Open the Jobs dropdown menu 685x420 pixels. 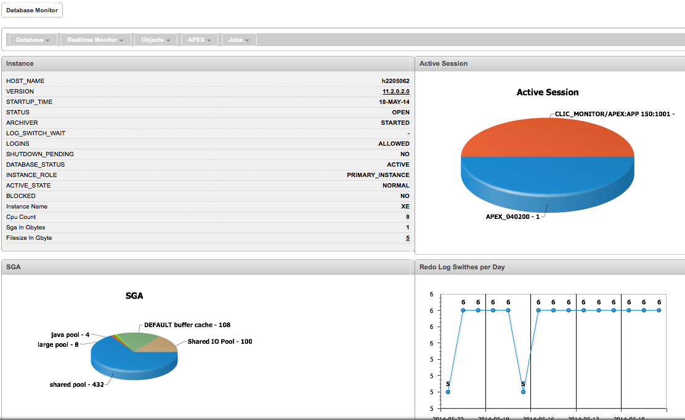click(x=238, y=39)
